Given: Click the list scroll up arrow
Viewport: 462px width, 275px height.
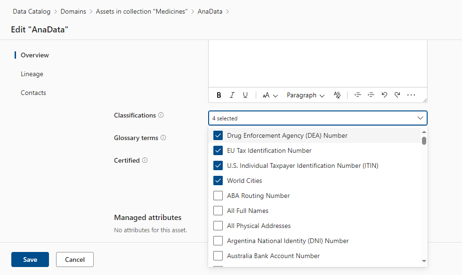Looking at the screenshot, I should [424, 132].
